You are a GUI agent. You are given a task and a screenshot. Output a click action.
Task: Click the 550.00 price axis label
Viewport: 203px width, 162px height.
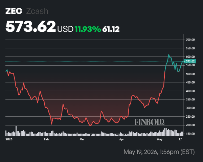(x=190, y=65)
